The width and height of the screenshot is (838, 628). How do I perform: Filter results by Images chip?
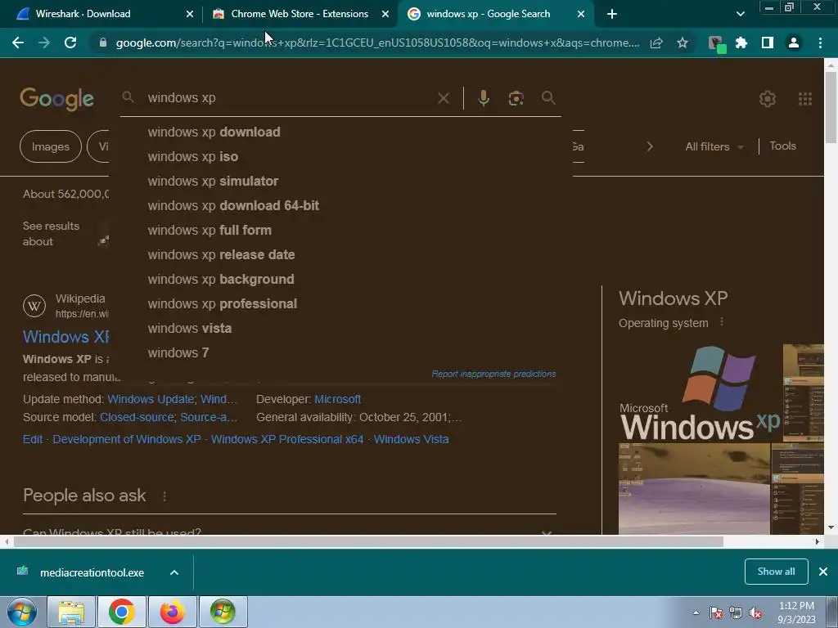click(50, 146)
